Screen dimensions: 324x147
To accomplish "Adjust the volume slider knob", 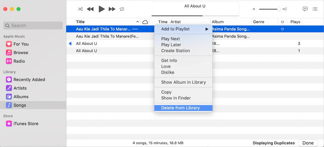I will (279, 9).
